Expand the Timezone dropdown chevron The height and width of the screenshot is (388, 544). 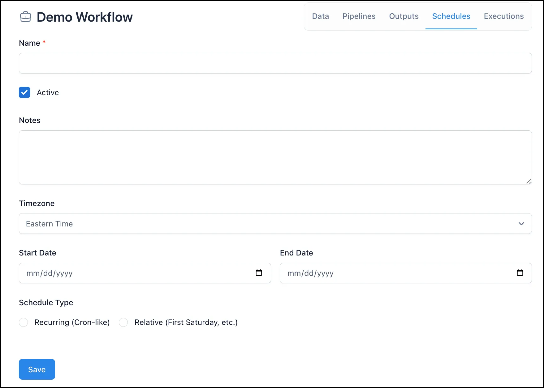(x=521, y=224)
